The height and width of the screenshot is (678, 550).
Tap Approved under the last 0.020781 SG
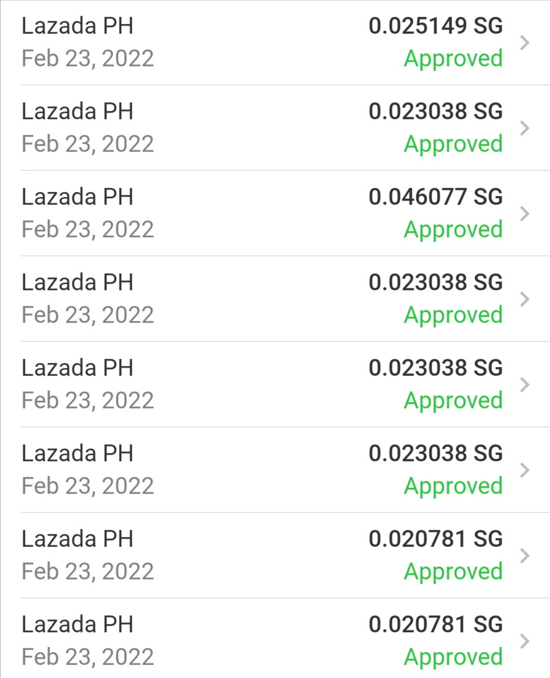[x=453, y=658]
